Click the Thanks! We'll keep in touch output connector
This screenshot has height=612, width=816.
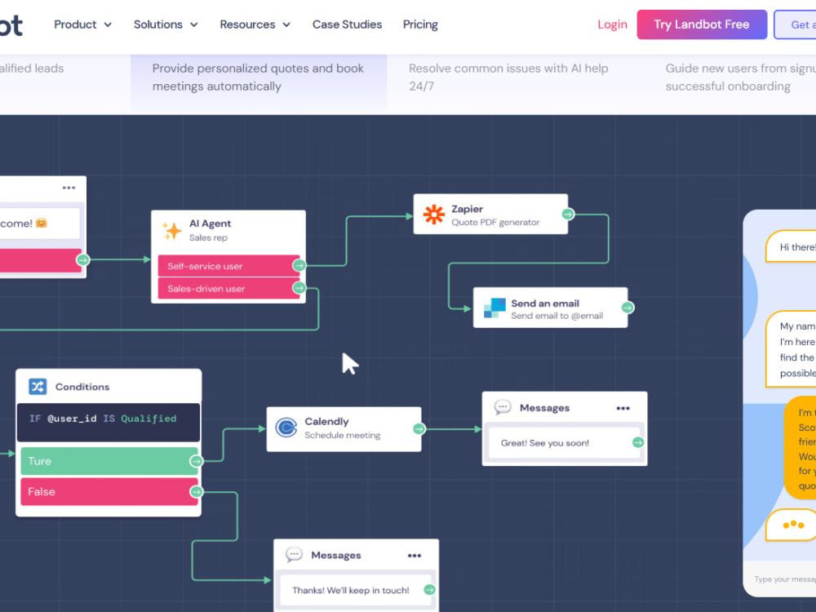[429, 590]
